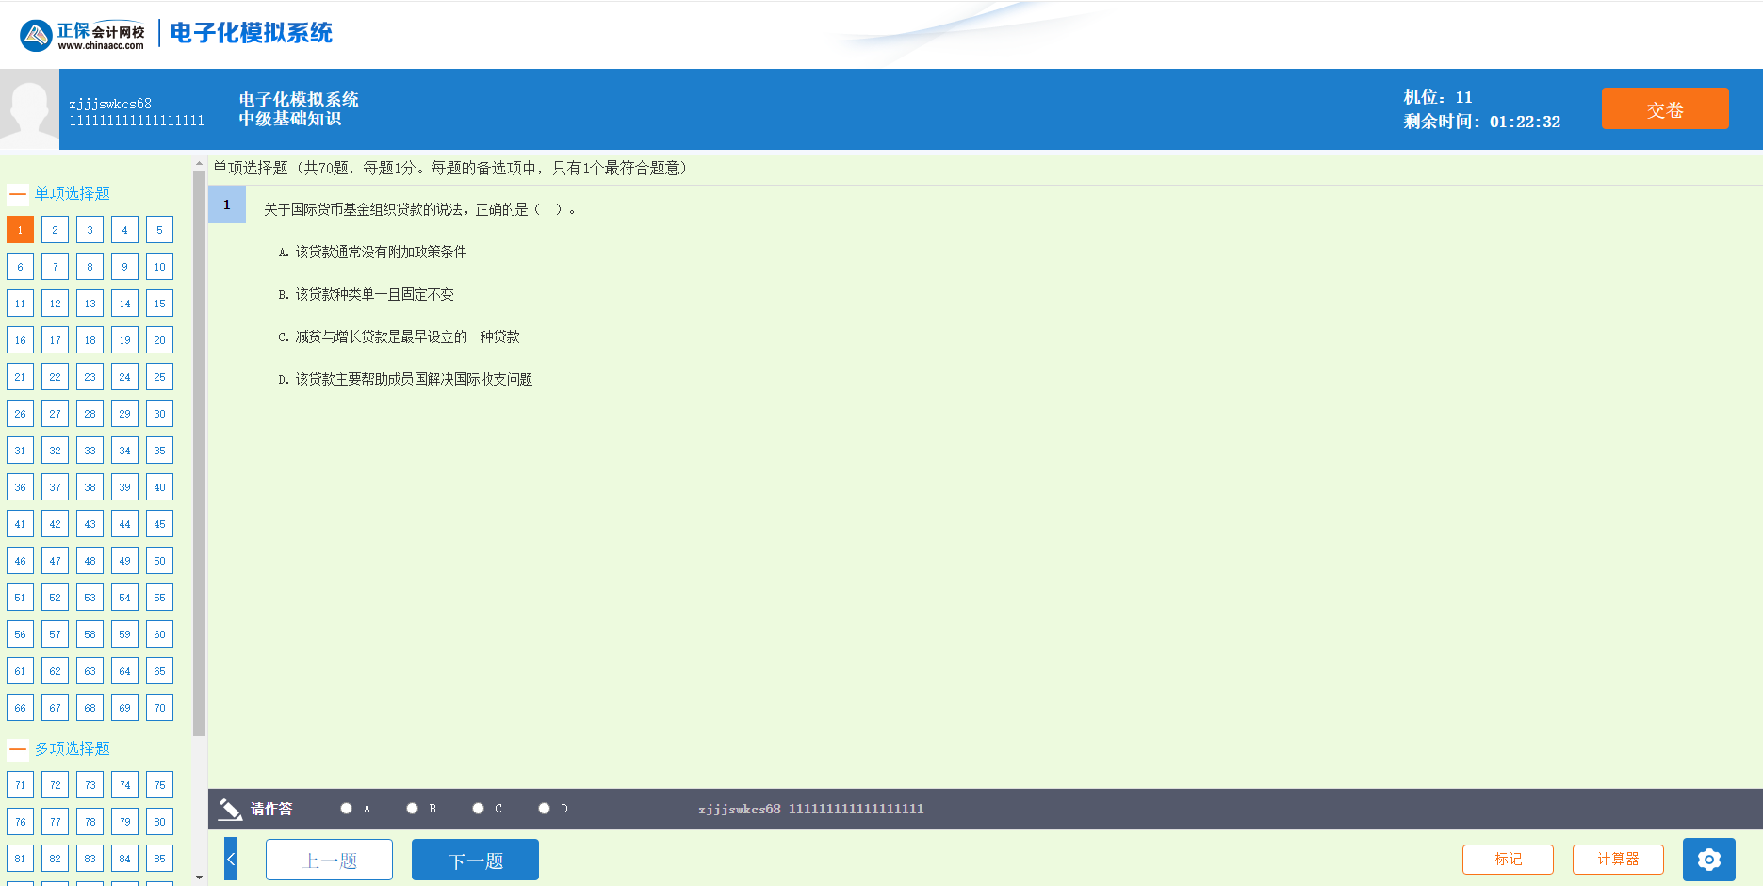Image resolution: width=1763 pixels, height=886 pixels.
Task: Click the remaining time 01:22:32
Action: coord(1525,122)
